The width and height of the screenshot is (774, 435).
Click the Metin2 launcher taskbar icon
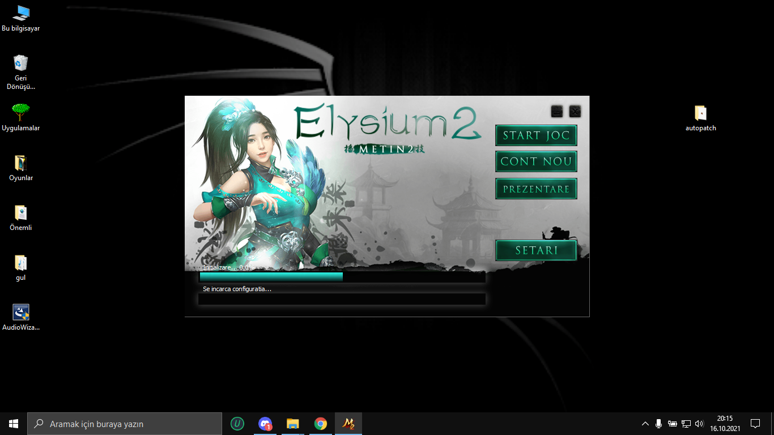tap(348, 424)
